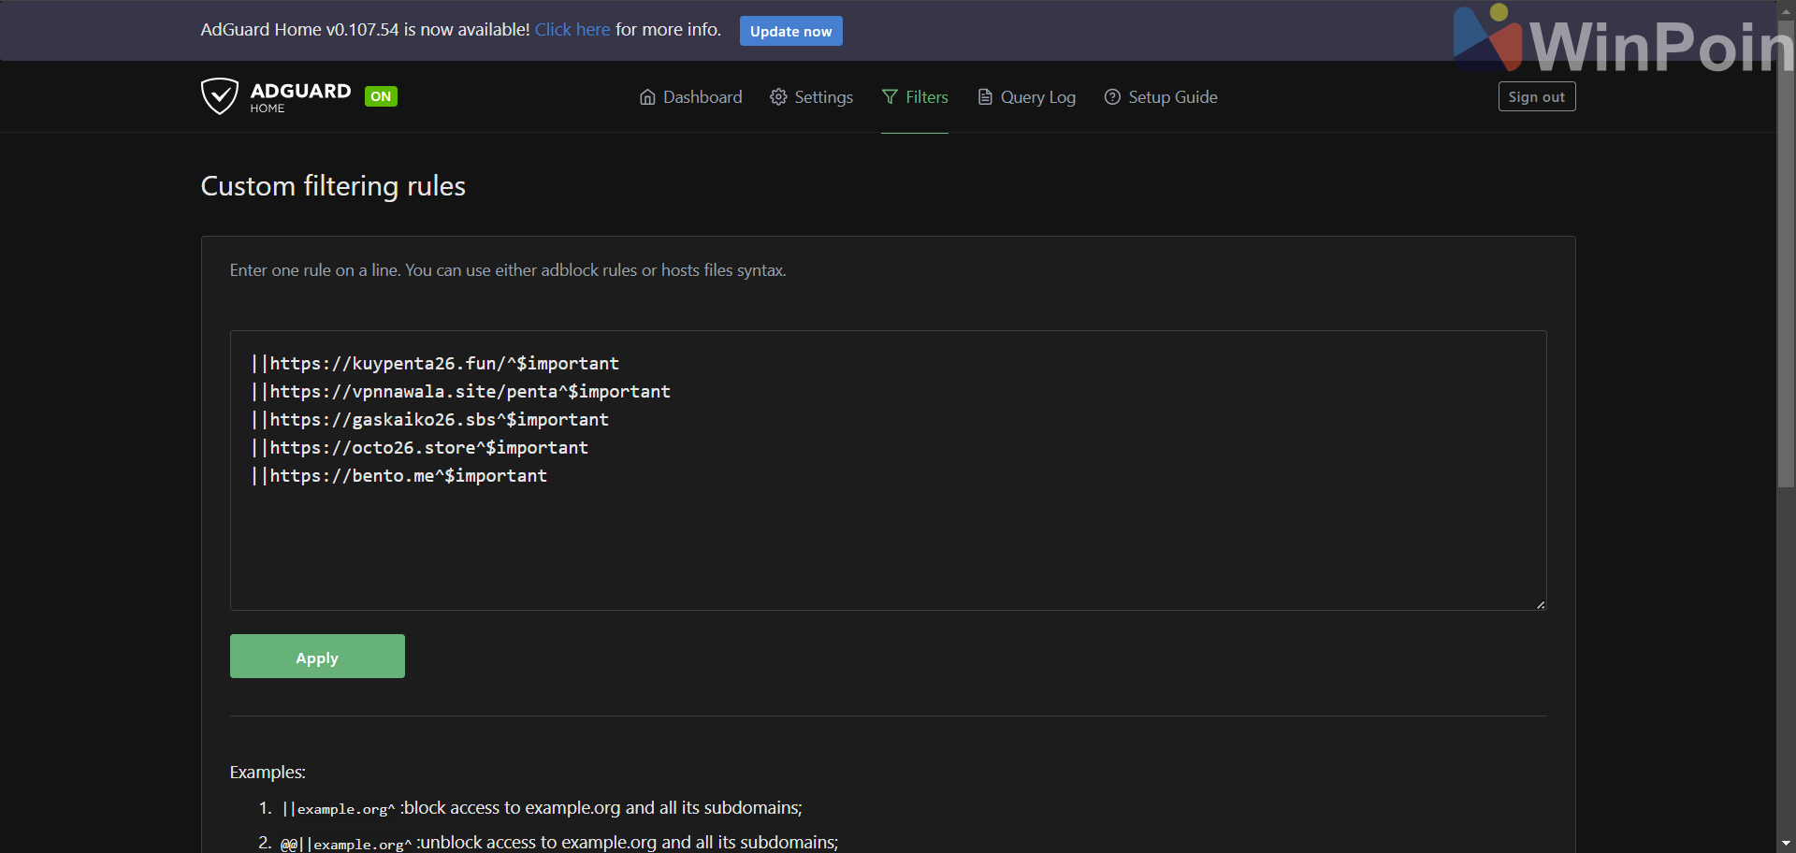1796x853 pixels.
Task: Click the Dashboard house icon
Action: 647,97
